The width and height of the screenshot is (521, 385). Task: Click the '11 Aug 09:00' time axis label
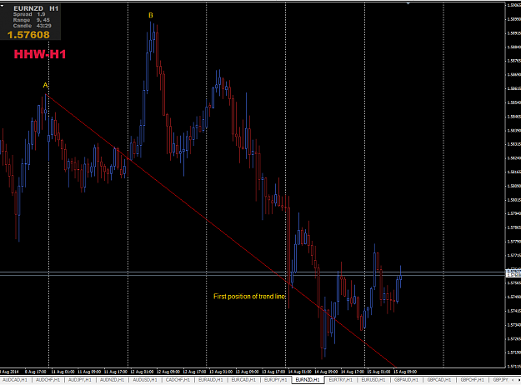coord(89,372)
